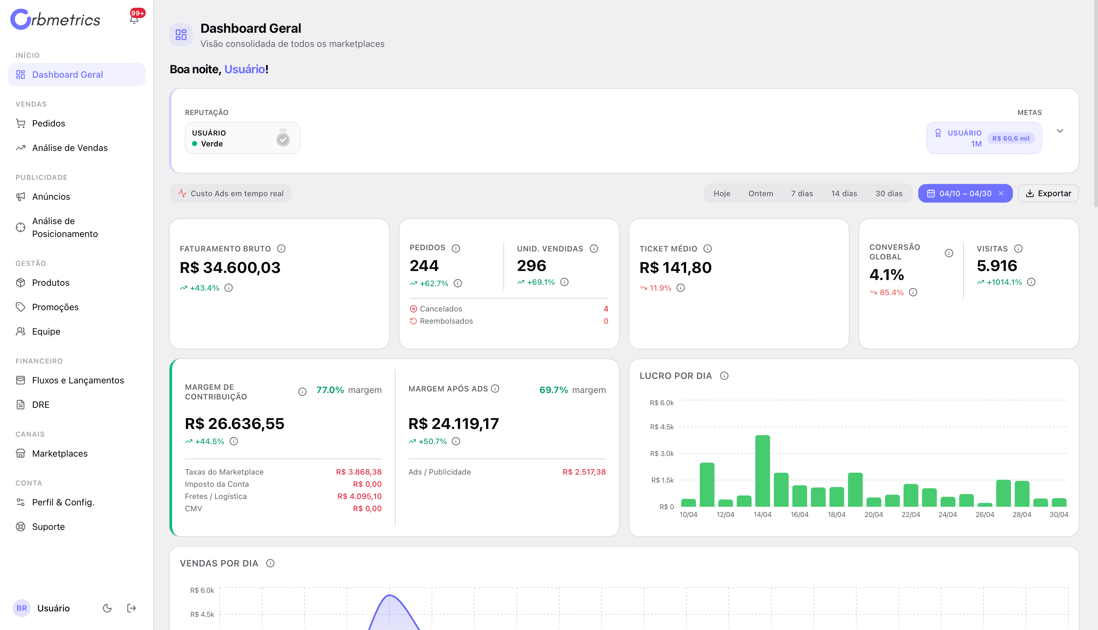Screen dimensions: 1098x630
Task: Open Análise de Vendas in sidebar
Action: point(77,148)
